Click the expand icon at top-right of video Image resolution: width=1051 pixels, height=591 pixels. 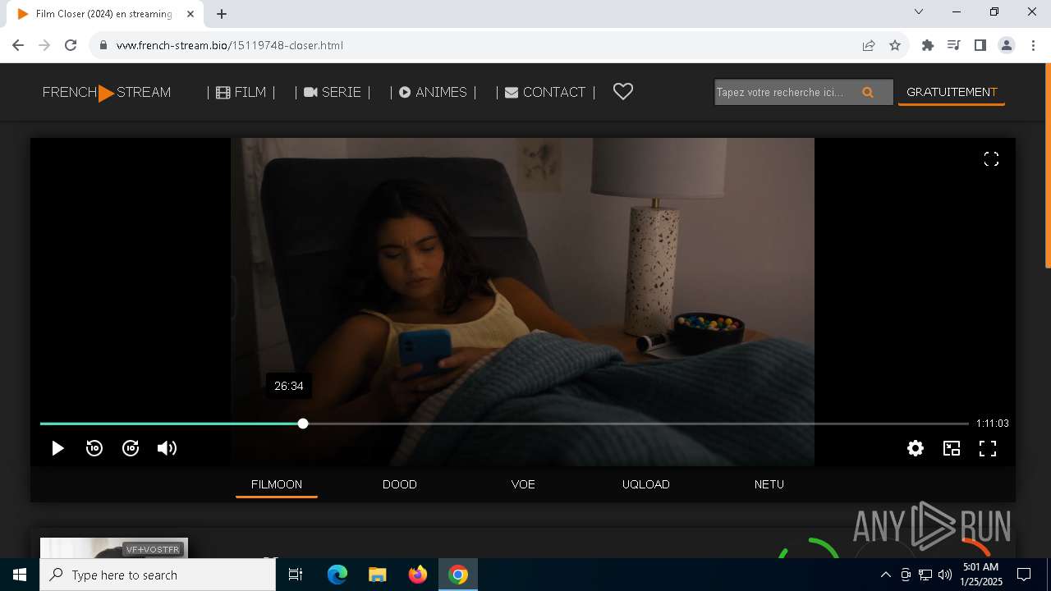[x=991, y=159]
